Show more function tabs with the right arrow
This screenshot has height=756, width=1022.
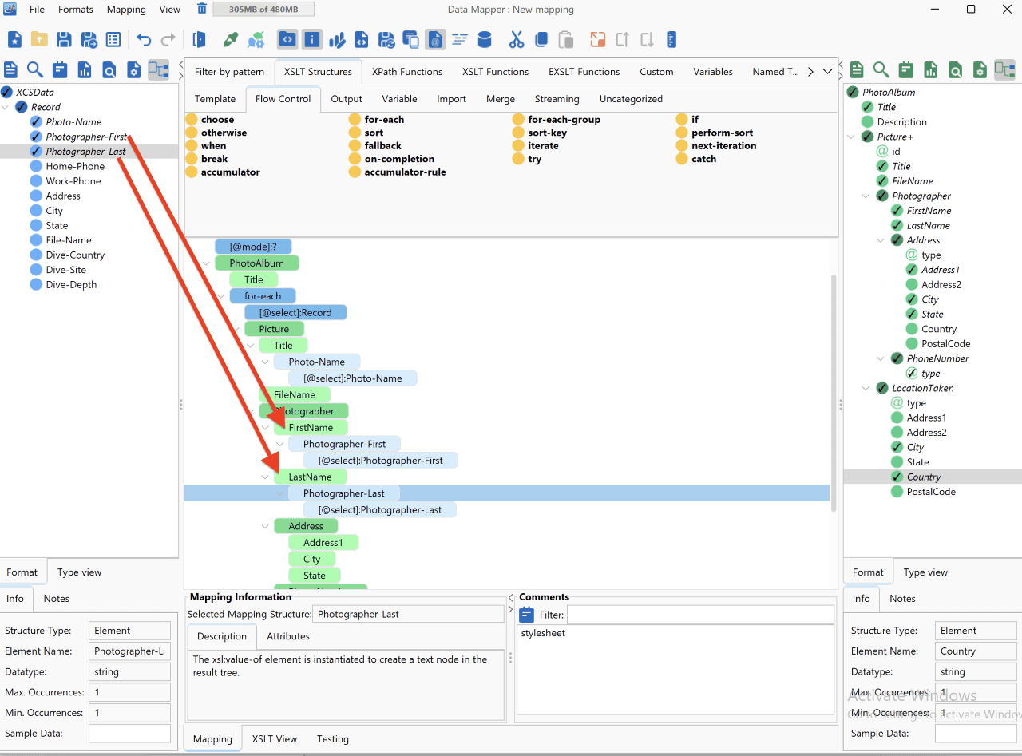point(810,72)
